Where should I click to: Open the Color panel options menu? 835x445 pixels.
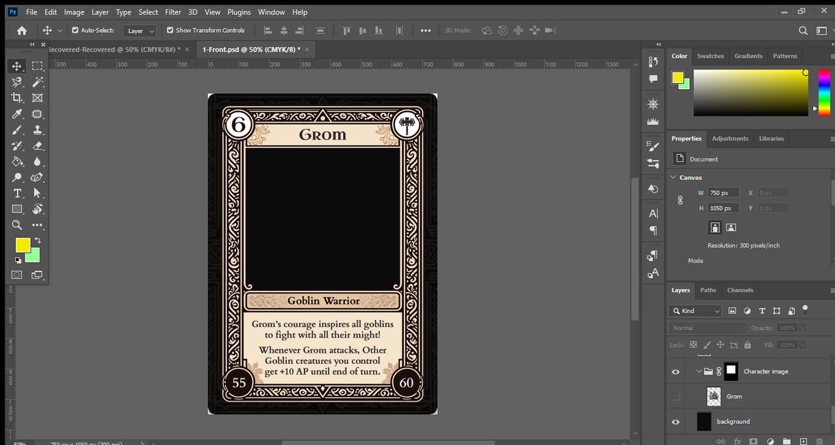(832, 57)
